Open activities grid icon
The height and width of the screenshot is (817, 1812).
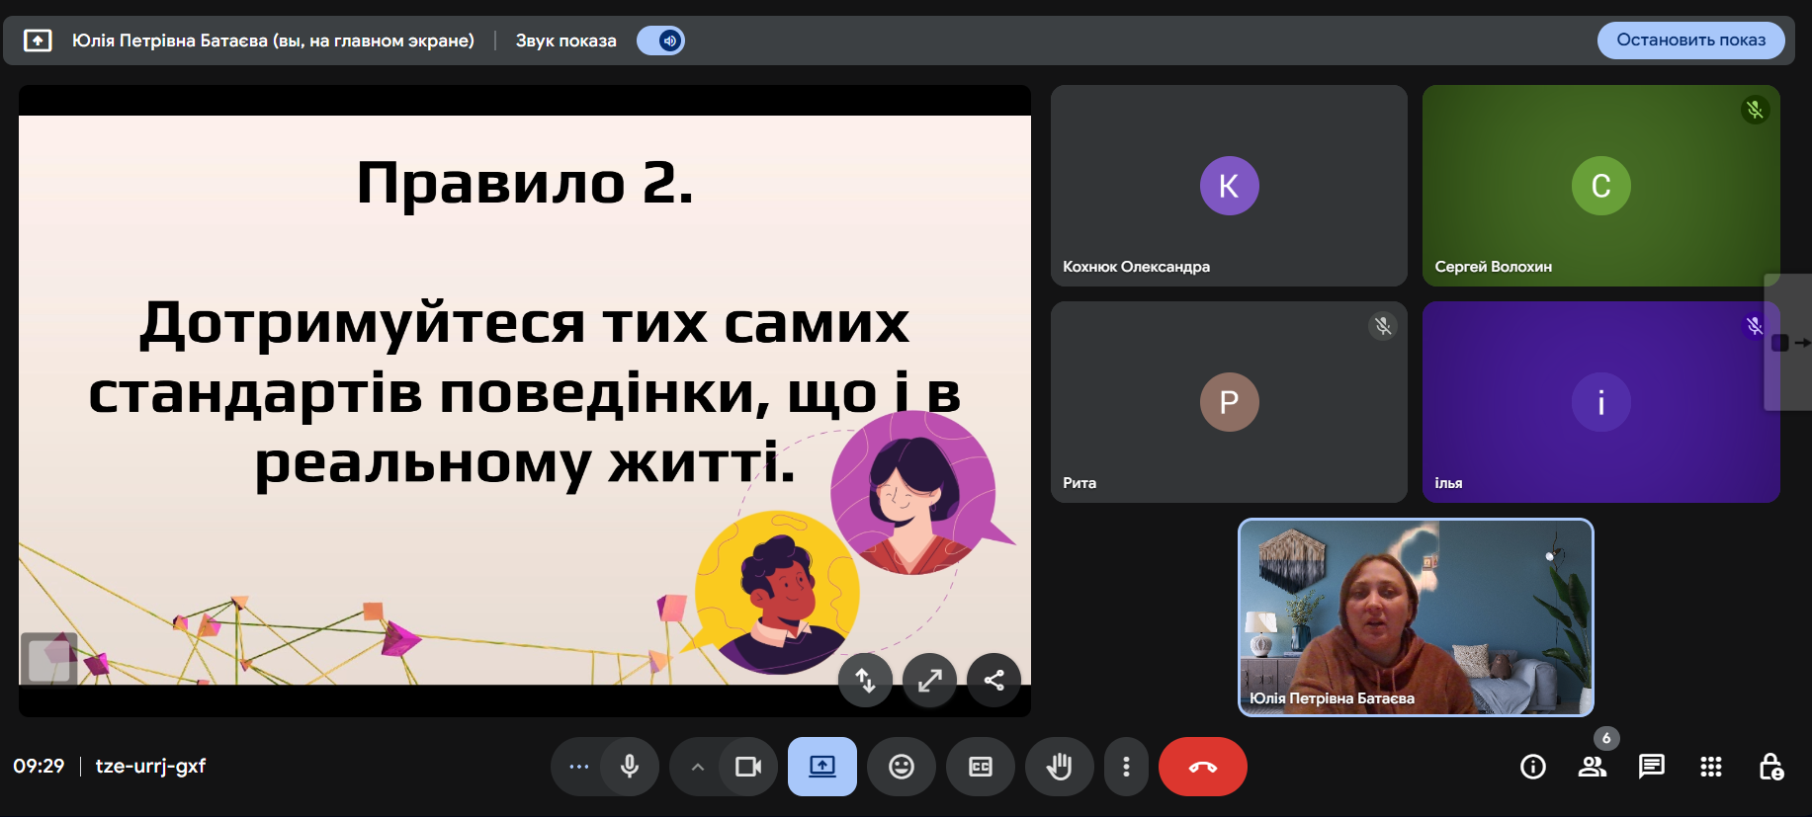point(1710,767)
